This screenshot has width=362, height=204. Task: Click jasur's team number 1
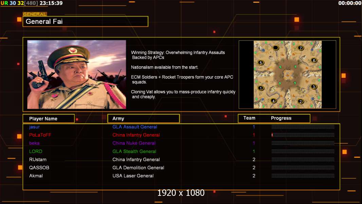(x=254, y=127)
